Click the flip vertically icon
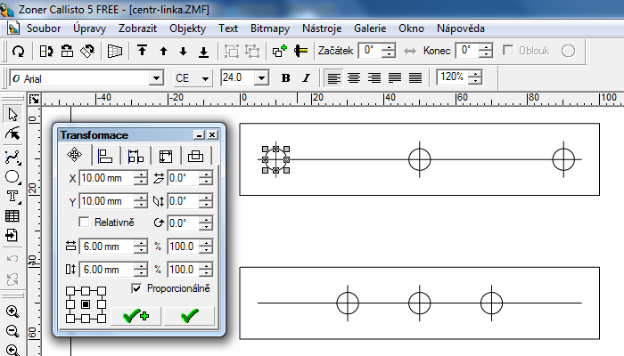 67,52
